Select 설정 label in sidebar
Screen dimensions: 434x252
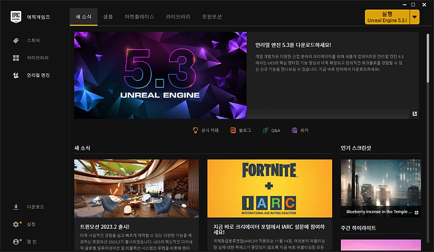[31, 224]
